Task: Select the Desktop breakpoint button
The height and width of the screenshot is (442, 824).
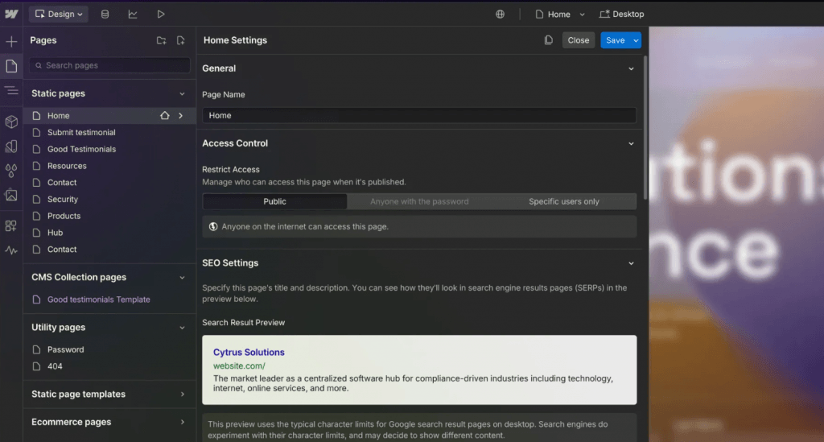Action: click(622, 14)
